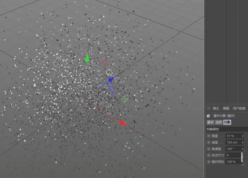Click the 爆炸对象 [爆炸] title text
The image size is (248, 178).
point(224,116)
